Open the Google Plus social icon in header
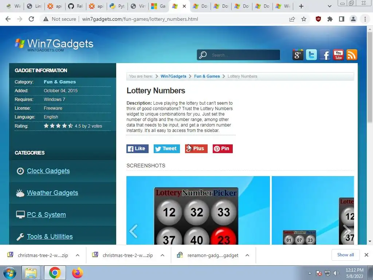The width and height of the screenshot is (373, 280). tap(298, 55)
